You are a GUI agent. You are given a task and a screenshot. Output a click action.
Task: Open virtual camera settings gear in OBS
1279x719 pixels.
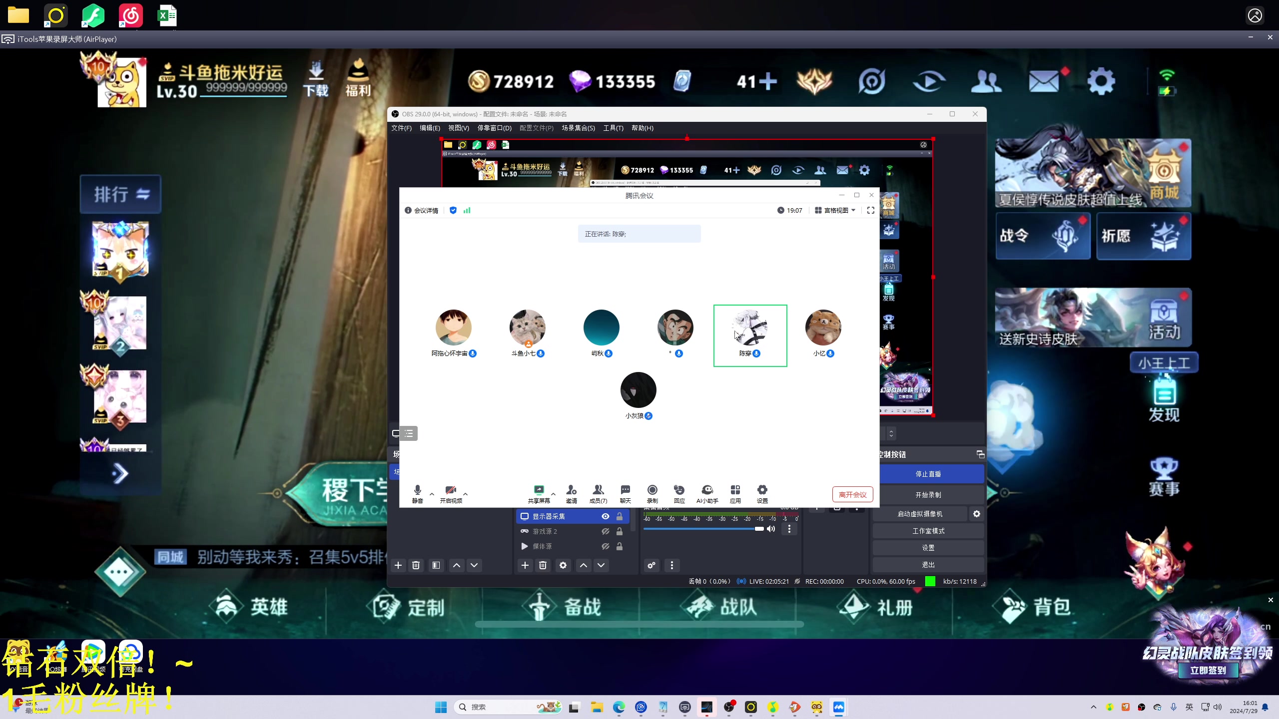pos(977,514)
